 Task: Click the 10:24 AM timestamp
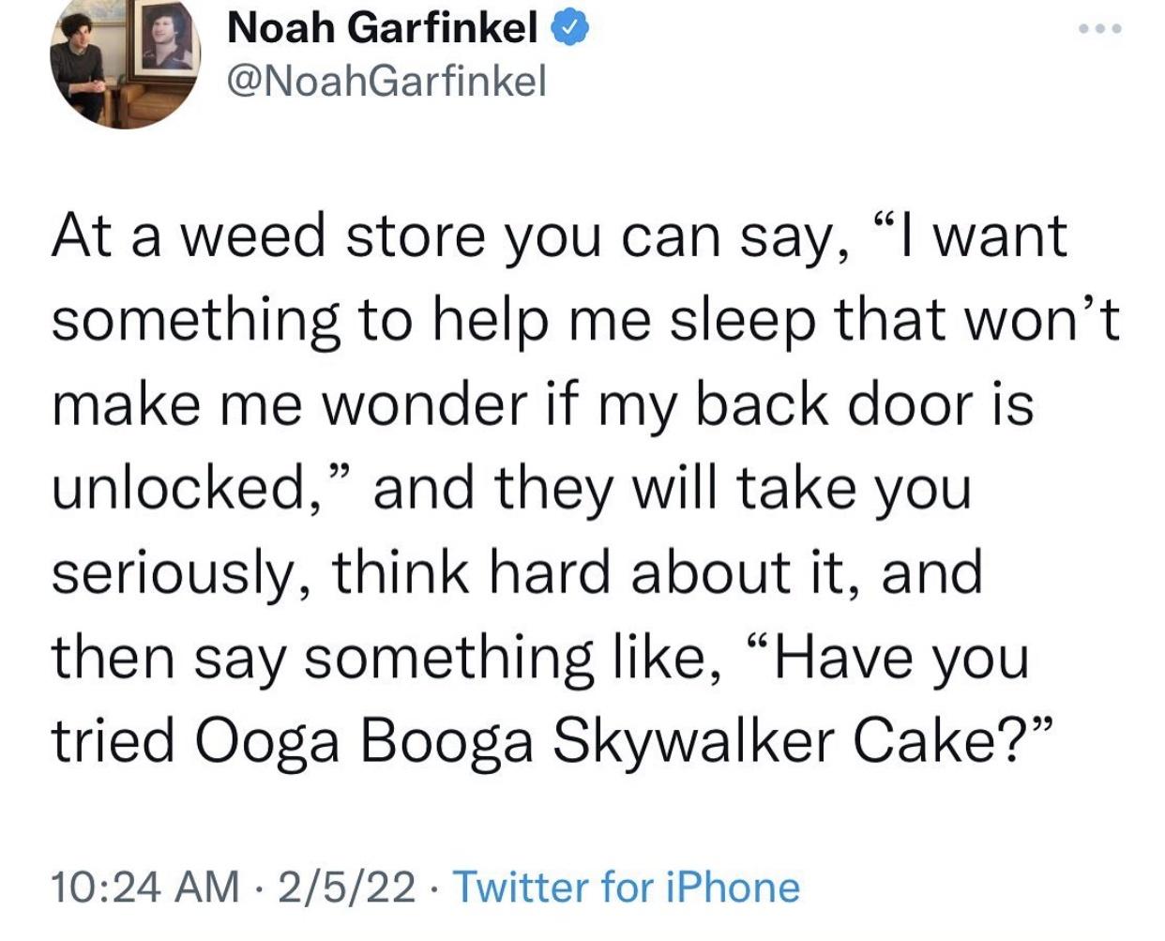145,887
